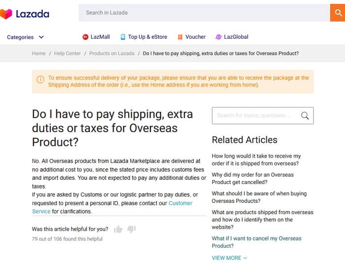Click the Voucher orange ticket icon

click(180, 37)
